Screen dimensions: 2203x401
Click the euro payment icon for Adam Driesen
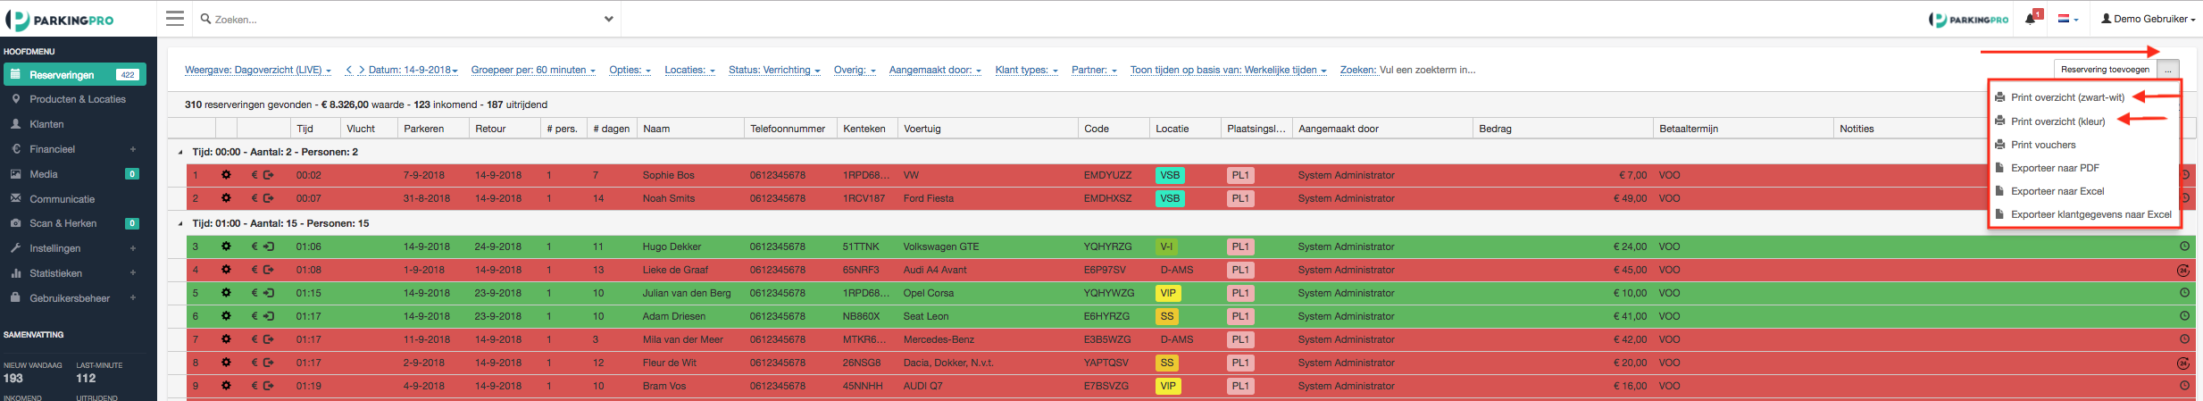click(x=255, y=316)
